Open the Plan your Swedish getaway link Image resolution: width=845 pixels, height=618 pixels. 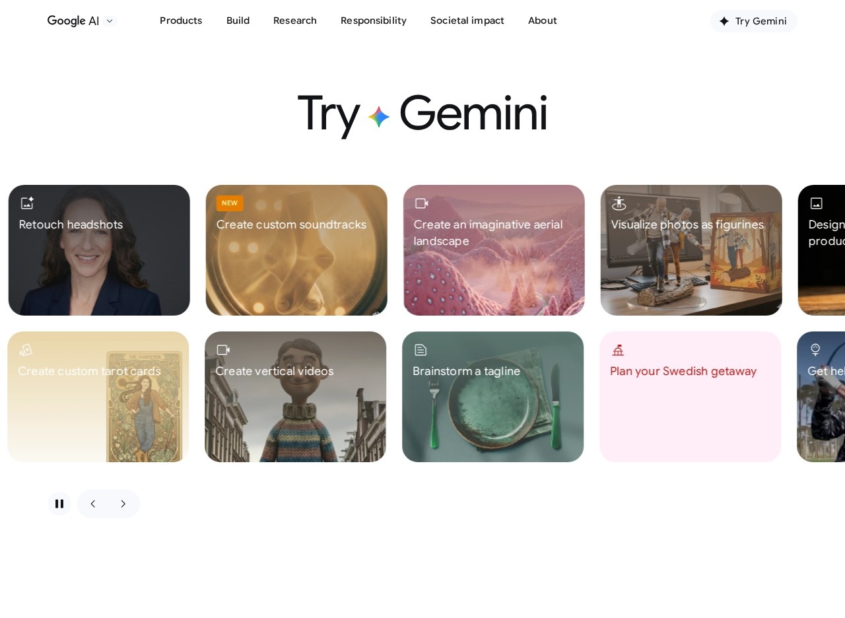click(x=683, y=371)
